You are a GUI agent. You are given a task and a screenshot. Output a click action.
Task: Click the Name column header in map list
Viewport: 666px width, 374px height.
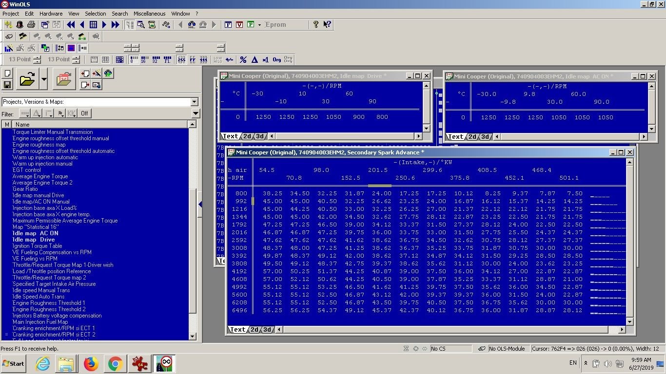(x=22, y=125)
